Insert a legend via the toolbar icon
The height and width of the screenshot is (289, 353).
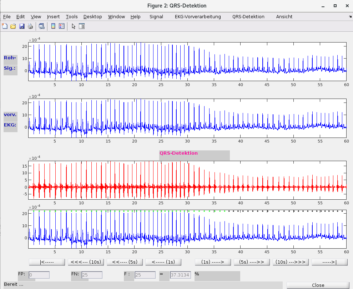click(x=61, y=26)
